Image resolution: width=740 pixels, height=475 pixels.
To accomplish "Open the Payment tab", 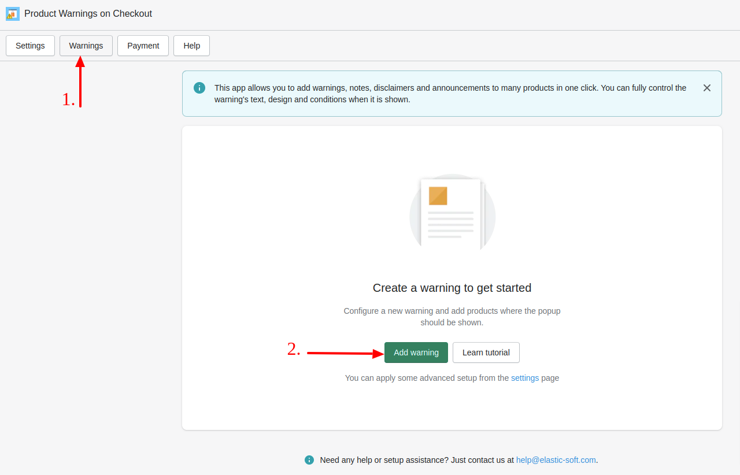I will click(x=143, y=46).
